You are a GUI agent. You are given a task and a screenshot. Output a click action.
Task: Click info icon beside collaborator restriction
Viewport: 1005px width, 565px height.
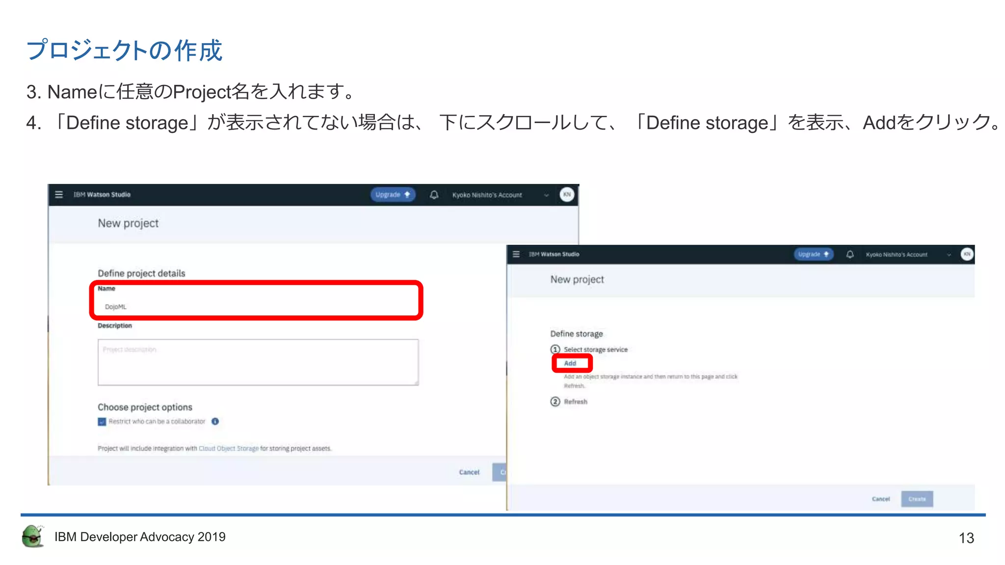tap(215, 421)
